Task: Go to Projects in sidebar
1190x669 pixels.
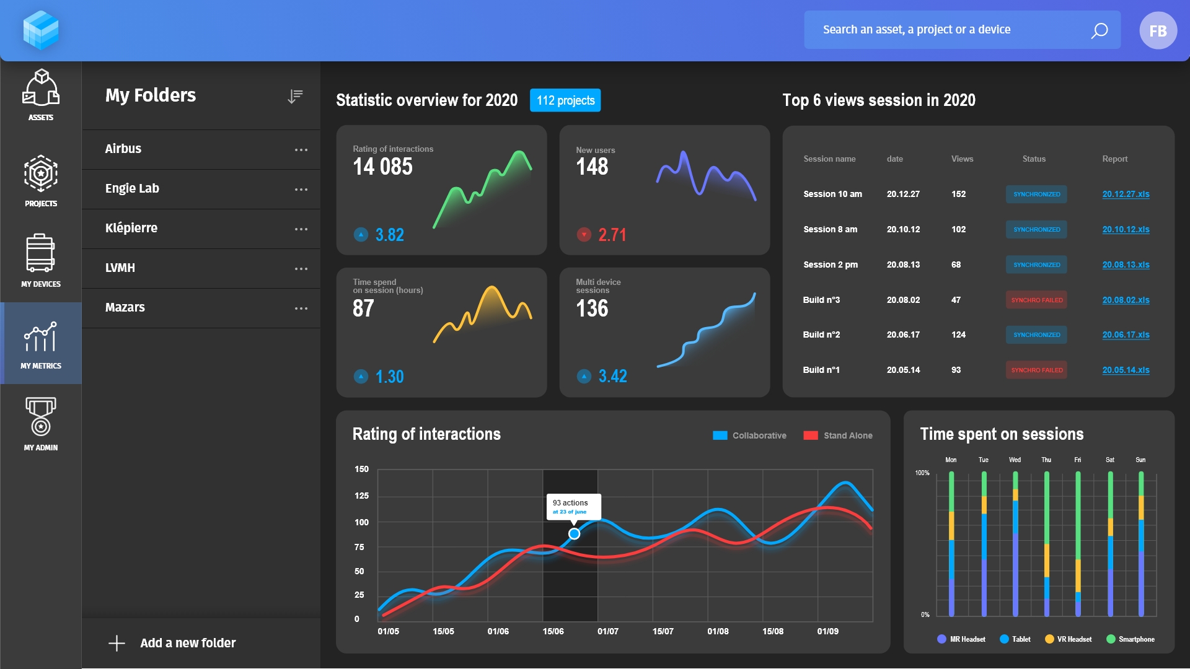Action: tap(41, 174)
